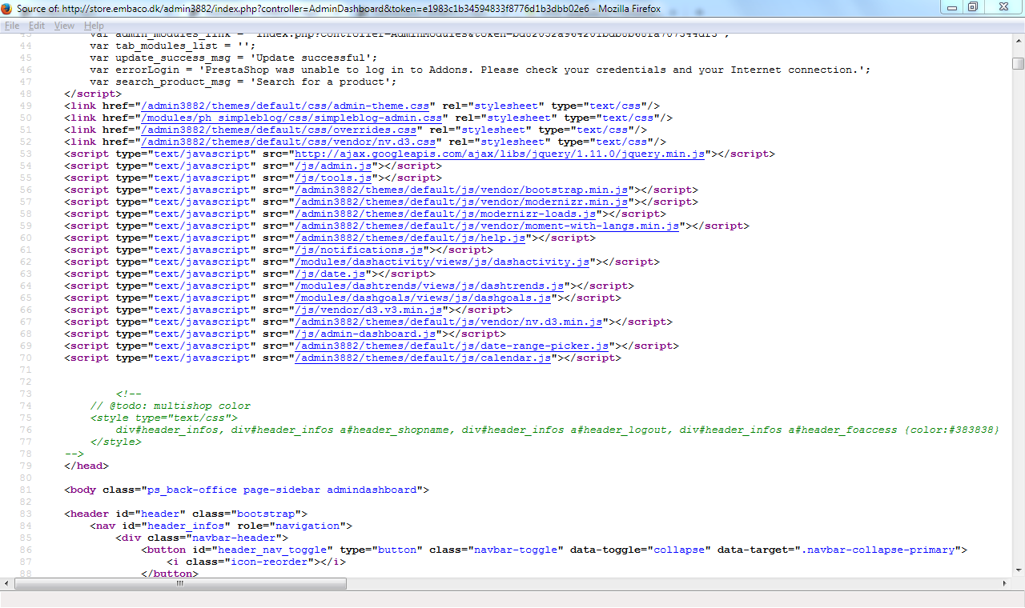Click the horizontal scrollbar's left arrow

7,584
